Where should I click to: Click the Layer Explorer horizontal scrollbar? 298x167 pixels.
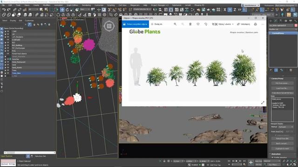(30, 153)
